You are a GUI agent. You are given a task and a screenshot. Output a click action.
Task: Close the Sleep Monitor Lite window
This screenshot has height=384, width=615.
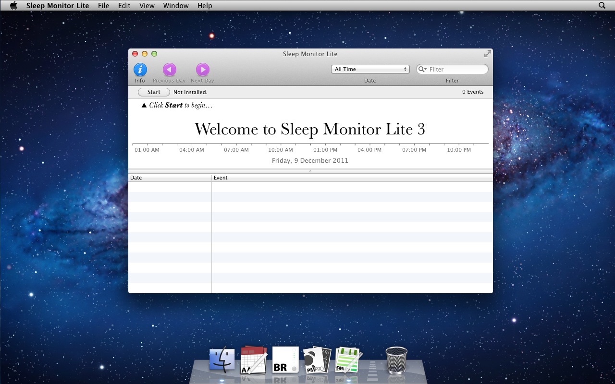coord(135,54)
